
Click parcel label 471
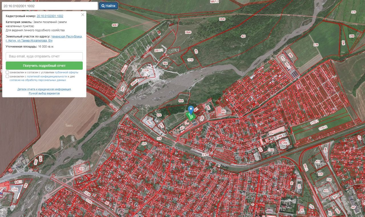coord(318,161)
